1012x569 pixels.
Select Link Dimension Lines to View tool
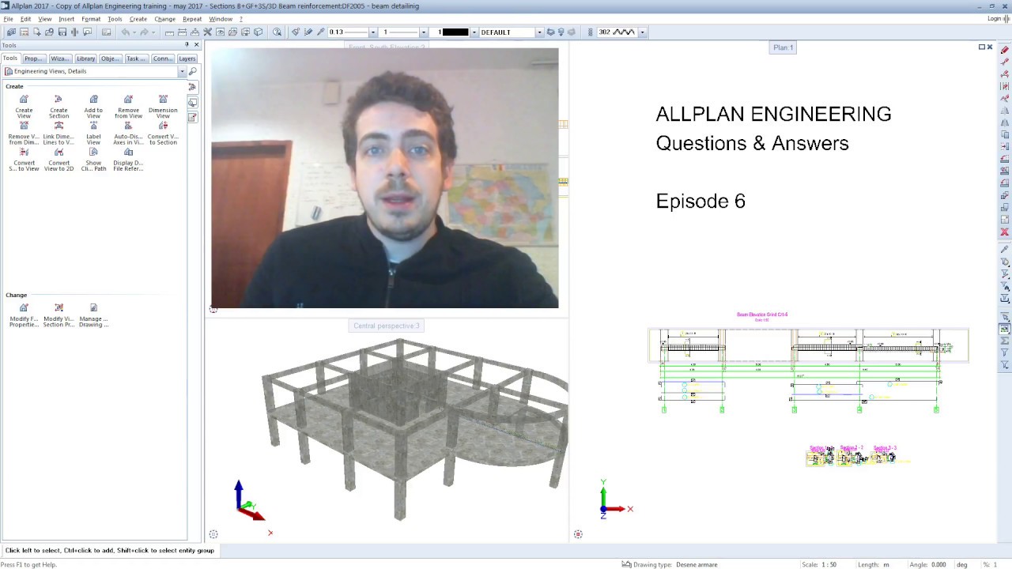pyautogui.click(x=59, y=134)
